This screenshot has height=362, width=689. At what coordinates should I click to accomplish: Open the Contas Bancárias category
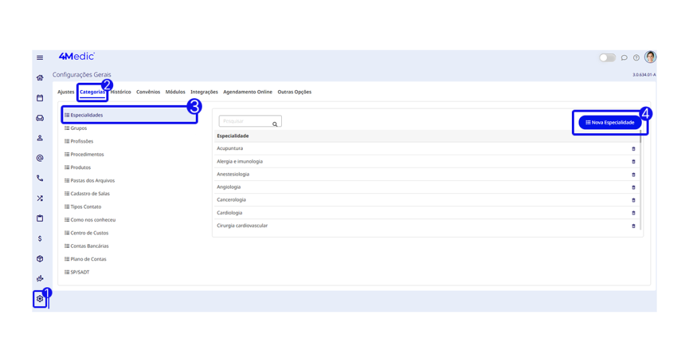pos(89,246)
